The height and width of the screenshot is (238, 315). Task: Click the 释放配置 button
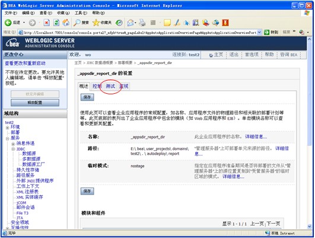click(35, 103)
